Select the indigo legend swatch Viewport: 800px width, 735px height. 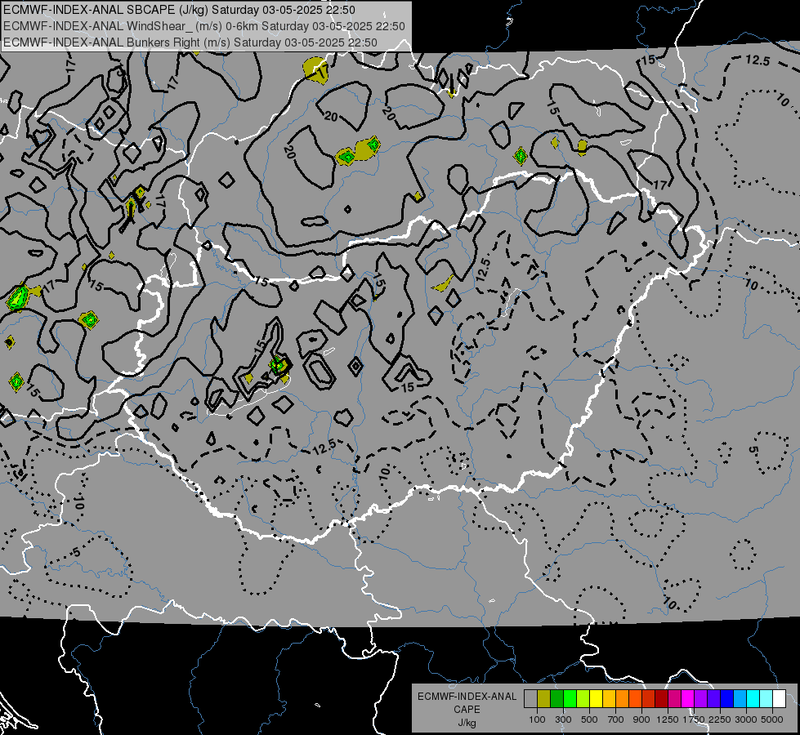pyautogui.click(x=713, y=698)
